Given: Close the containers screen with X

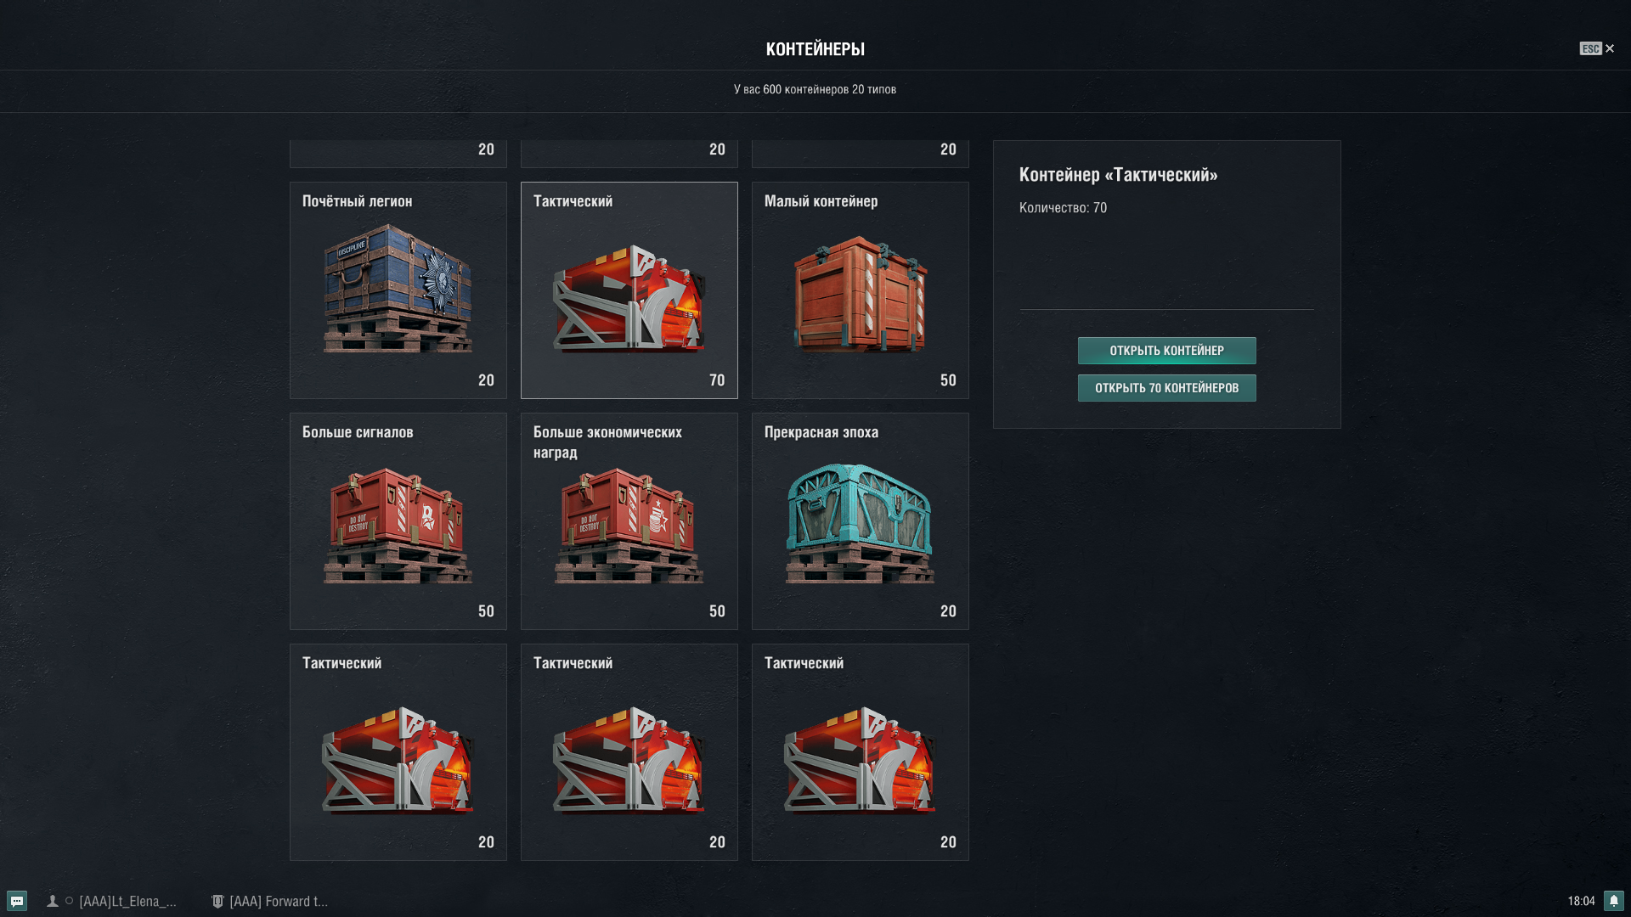Looking at the screenshot, I should [x=1610, y=48].
